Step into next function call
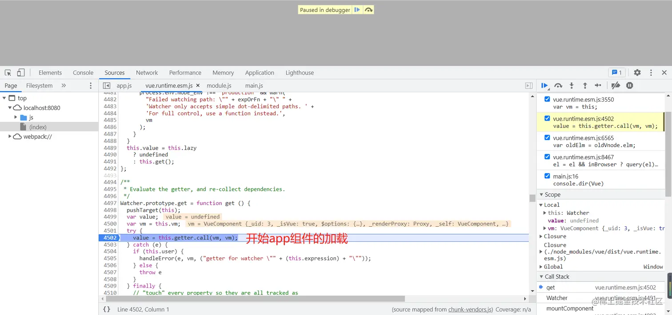 (x=572, y=86)
